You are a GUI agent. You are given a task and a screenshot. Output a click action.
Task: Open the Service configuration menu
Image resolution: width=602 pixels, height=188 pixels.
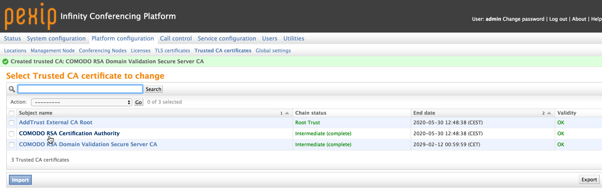[x=227, y=39]
